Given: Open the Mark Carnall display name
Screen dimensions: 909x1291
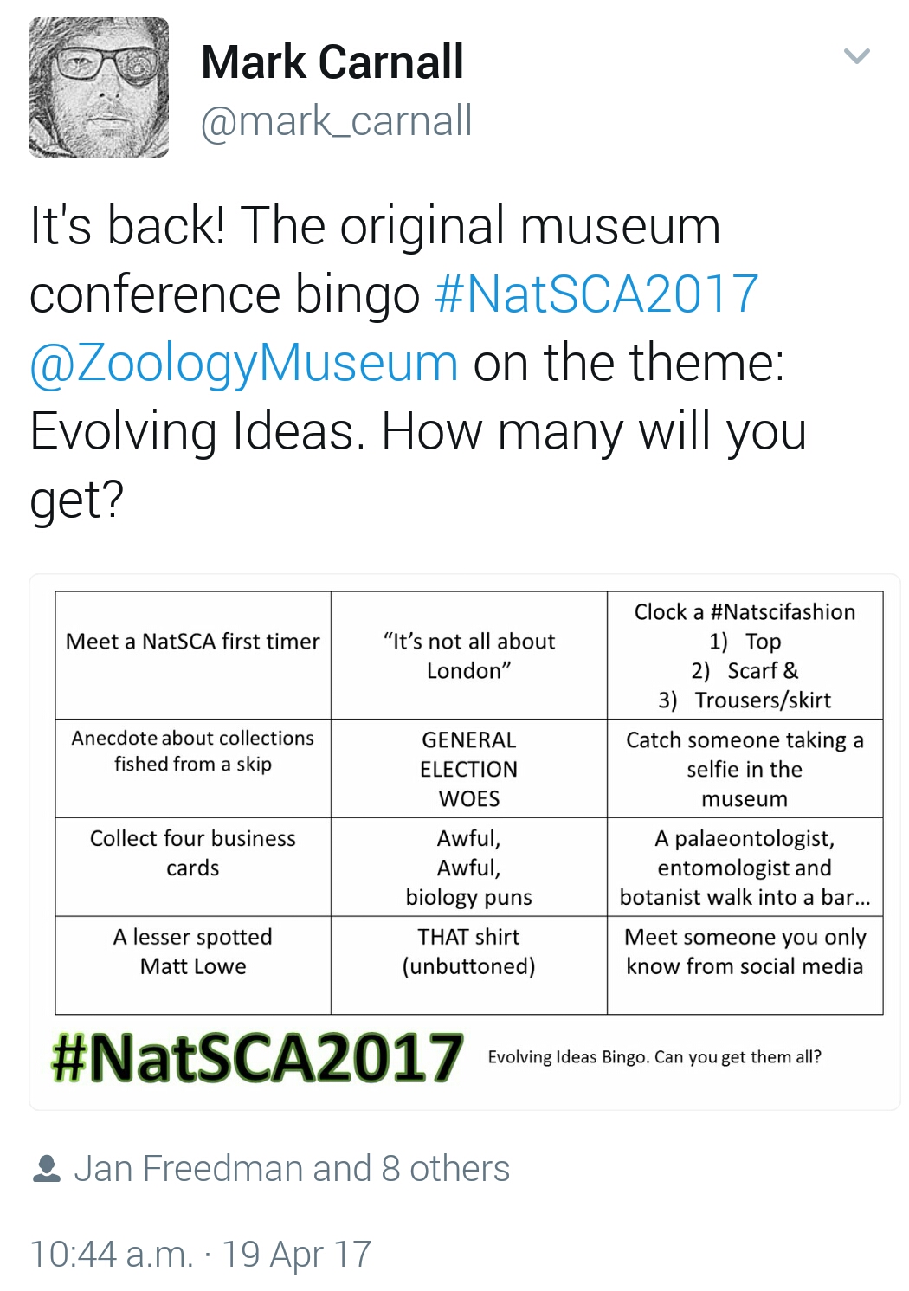Looking at the screenshot, I should 332,62.
